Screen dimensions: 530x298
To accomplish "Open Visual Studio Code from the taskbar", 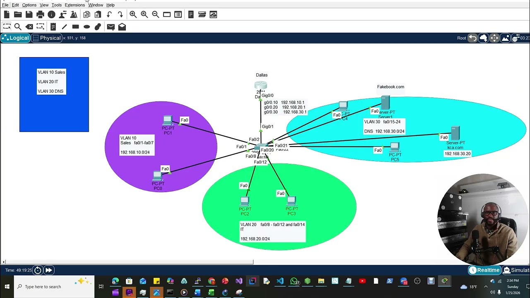I will tap(280, 281).
